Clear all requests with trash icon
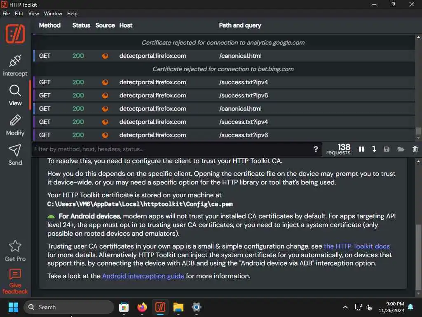Image resolution: width=422 pixels, height=317 pixels. tap(415, 149)
